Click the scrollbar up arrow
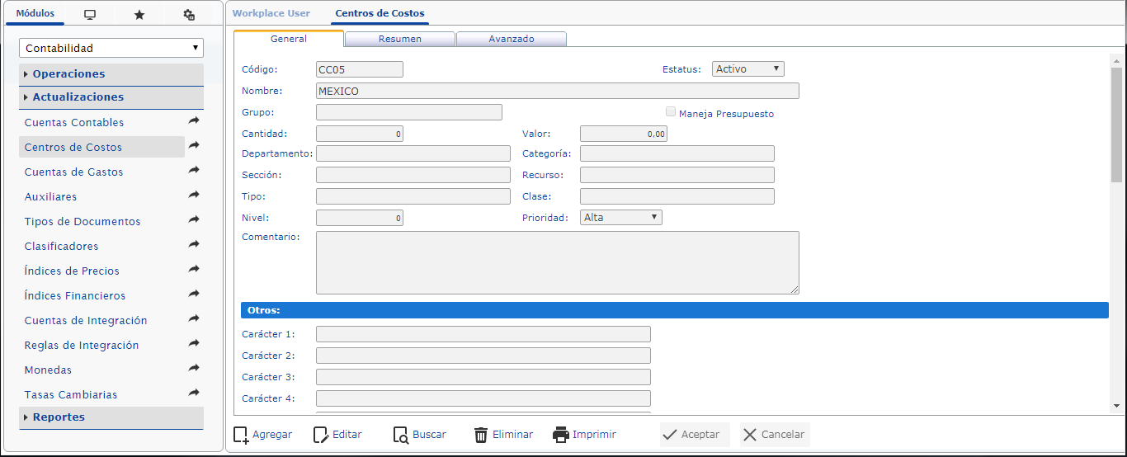 1116,61
